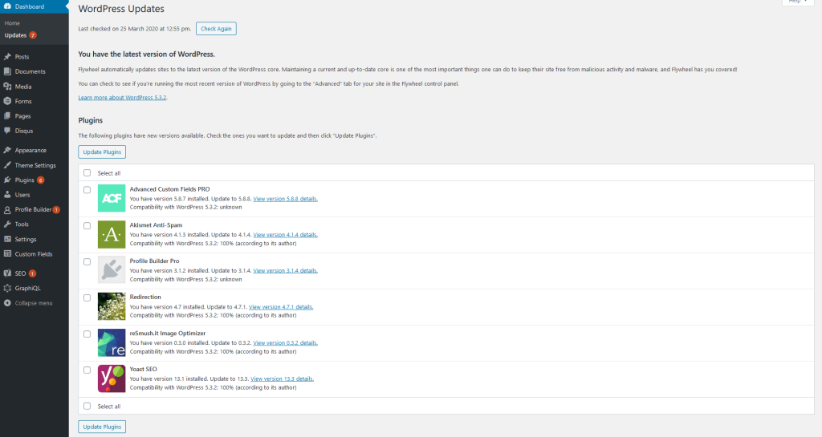Click the Theme Settings icon

[x=7, y=165]
